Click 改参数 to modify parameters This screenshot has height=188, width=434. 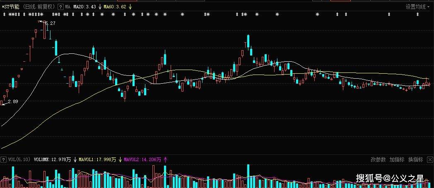378,159
